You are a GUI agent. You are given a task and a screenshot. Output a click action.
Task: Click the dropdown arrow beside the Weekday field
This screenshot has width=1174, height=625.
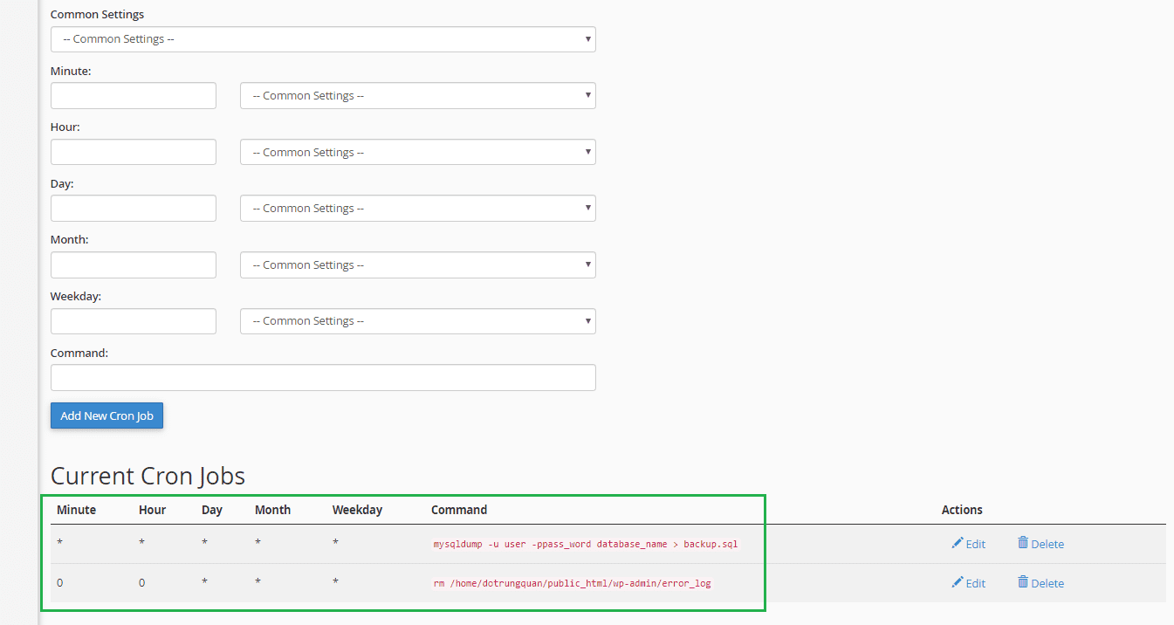coord(587,320)
